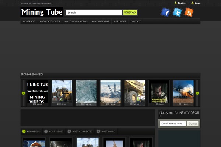This screenshot has width=221, height=147.
Task: Open the Homepage menu item
Action: 29,21
